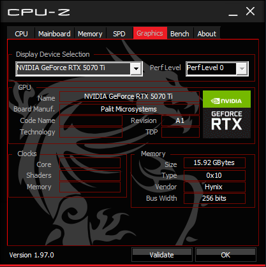Select the Graphics tab
Screen dimensions: 266x267
point(150,33)
